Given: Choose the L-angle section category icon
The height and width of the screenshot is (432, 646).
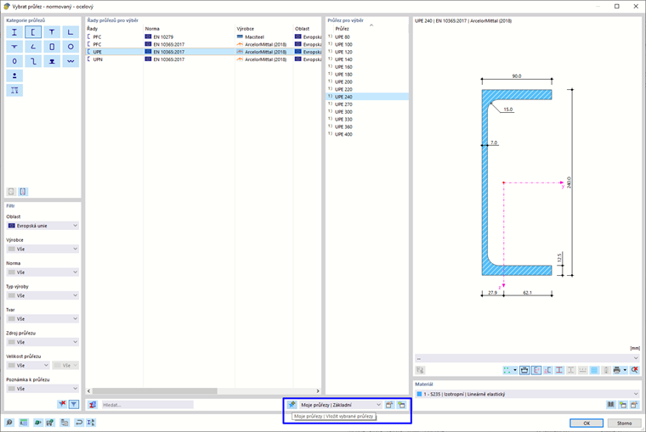Looking at the screenshot, I should [x=71, y=32].
